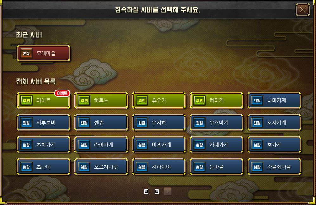
Task: Close the server selection dialog
Action: [x=302, y=9]
